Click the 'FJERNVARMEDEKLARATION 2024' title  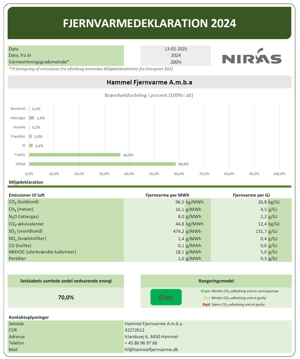[x=149, y=23]
